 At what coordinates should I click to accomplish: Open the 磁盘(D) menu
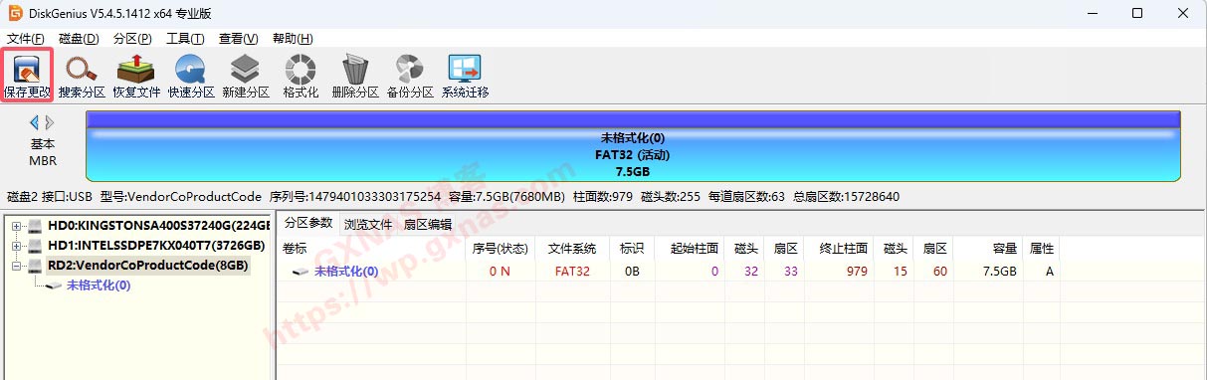[79, 38]
